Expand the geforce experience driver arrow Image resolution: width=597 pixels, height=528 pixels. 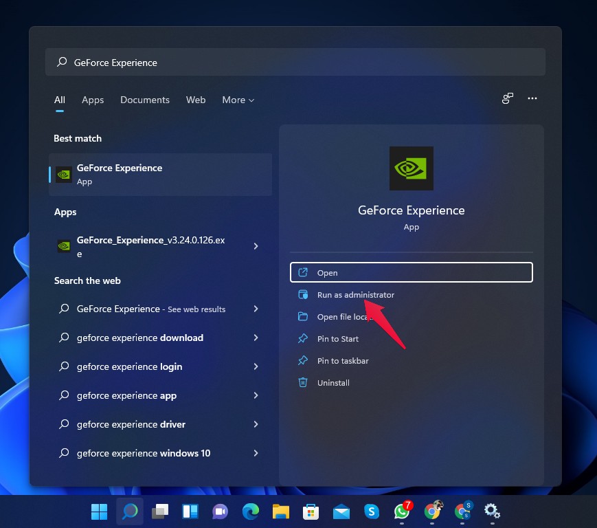[x=256, y=424]
